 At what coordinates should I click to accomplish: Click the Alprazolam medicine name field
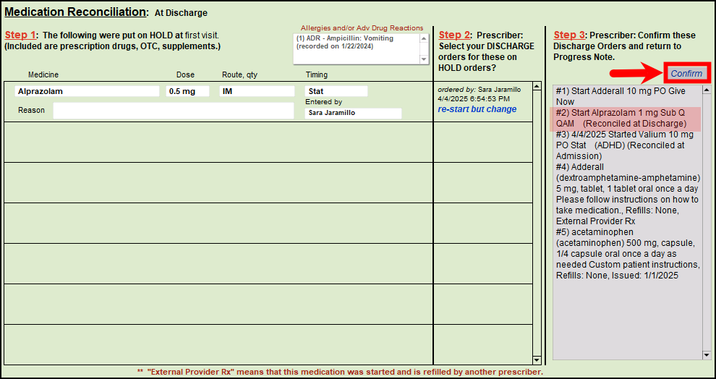click(87, 92)
